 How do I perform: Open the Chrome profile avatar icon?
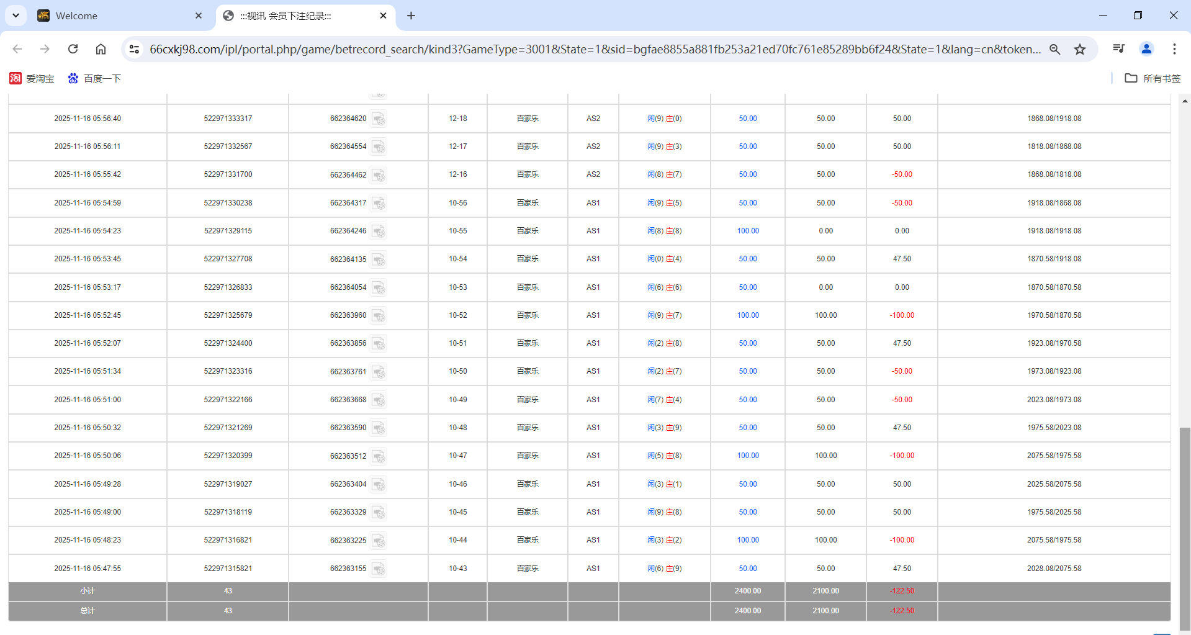point(1146,49)
